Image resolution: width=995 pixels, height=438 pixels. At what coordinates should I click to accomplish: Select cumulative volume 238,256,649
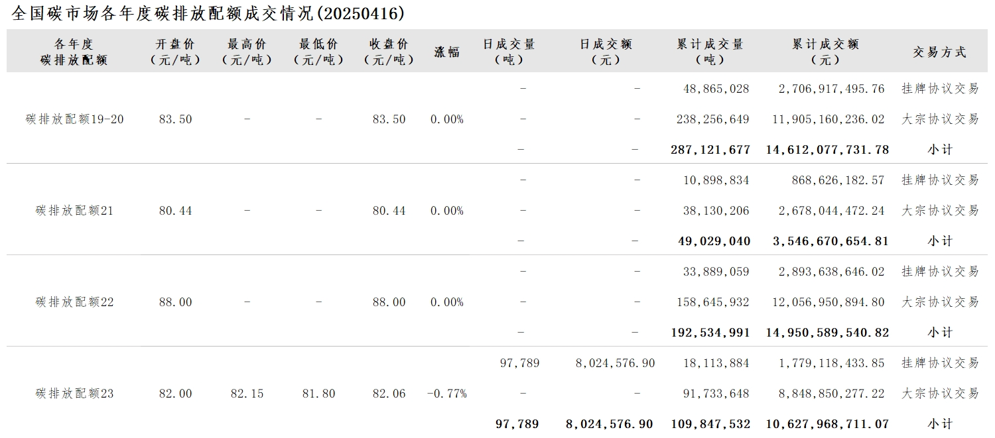[716, 120]
